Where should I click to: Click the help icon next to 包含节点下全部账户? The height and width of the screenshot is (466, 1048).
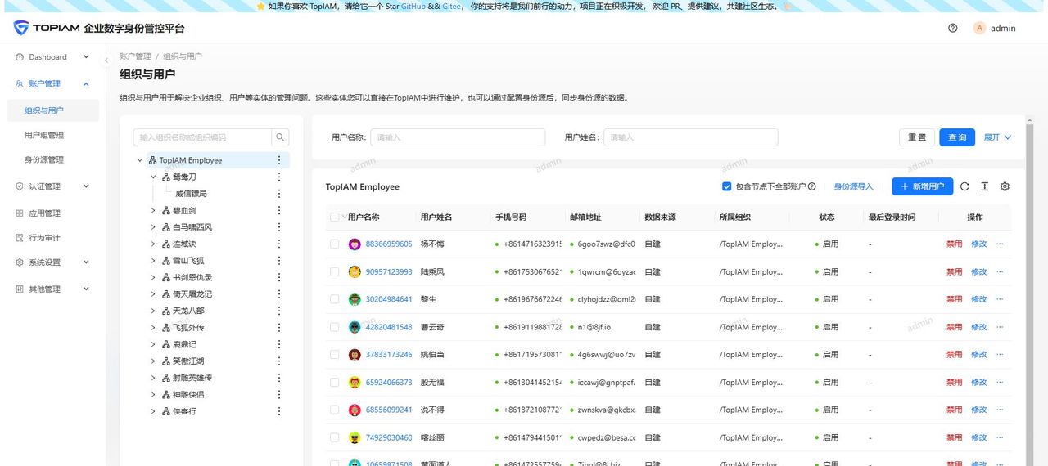[x=812, y=186]
